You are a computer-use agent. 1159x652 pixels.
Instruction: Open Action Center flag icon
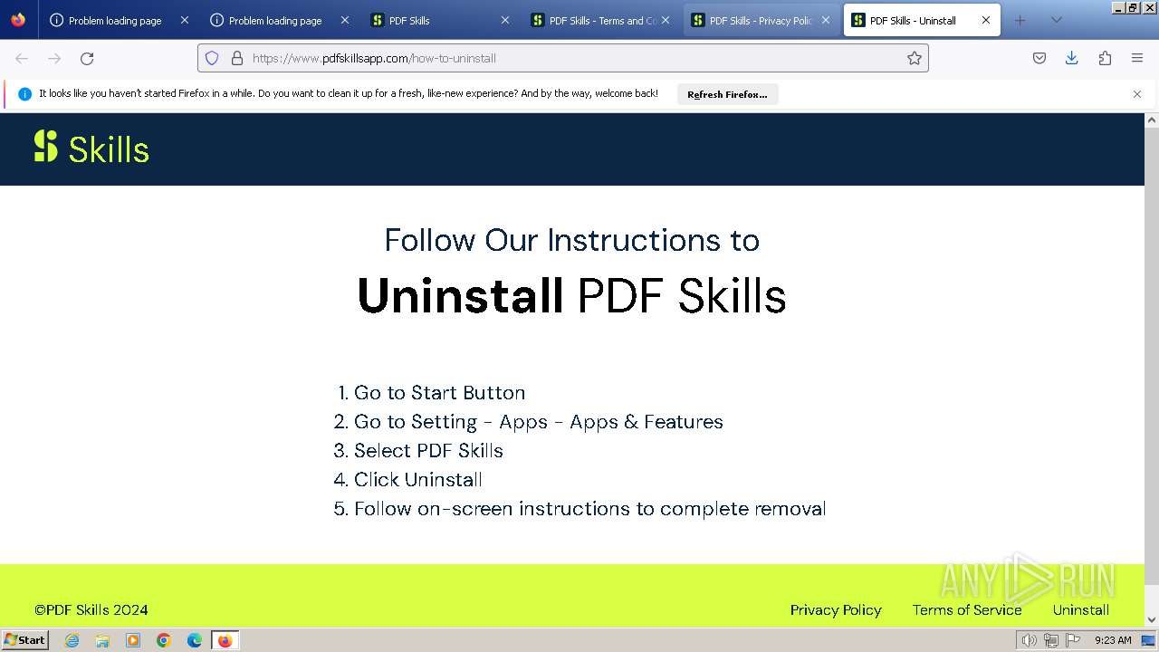tap(1073, 640)
